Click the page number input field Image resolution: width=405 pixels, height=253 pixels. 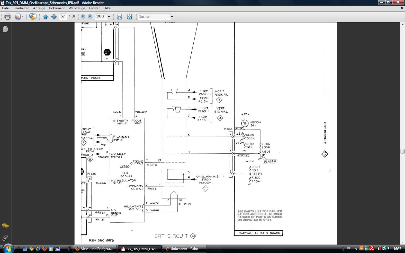[63, 17]
